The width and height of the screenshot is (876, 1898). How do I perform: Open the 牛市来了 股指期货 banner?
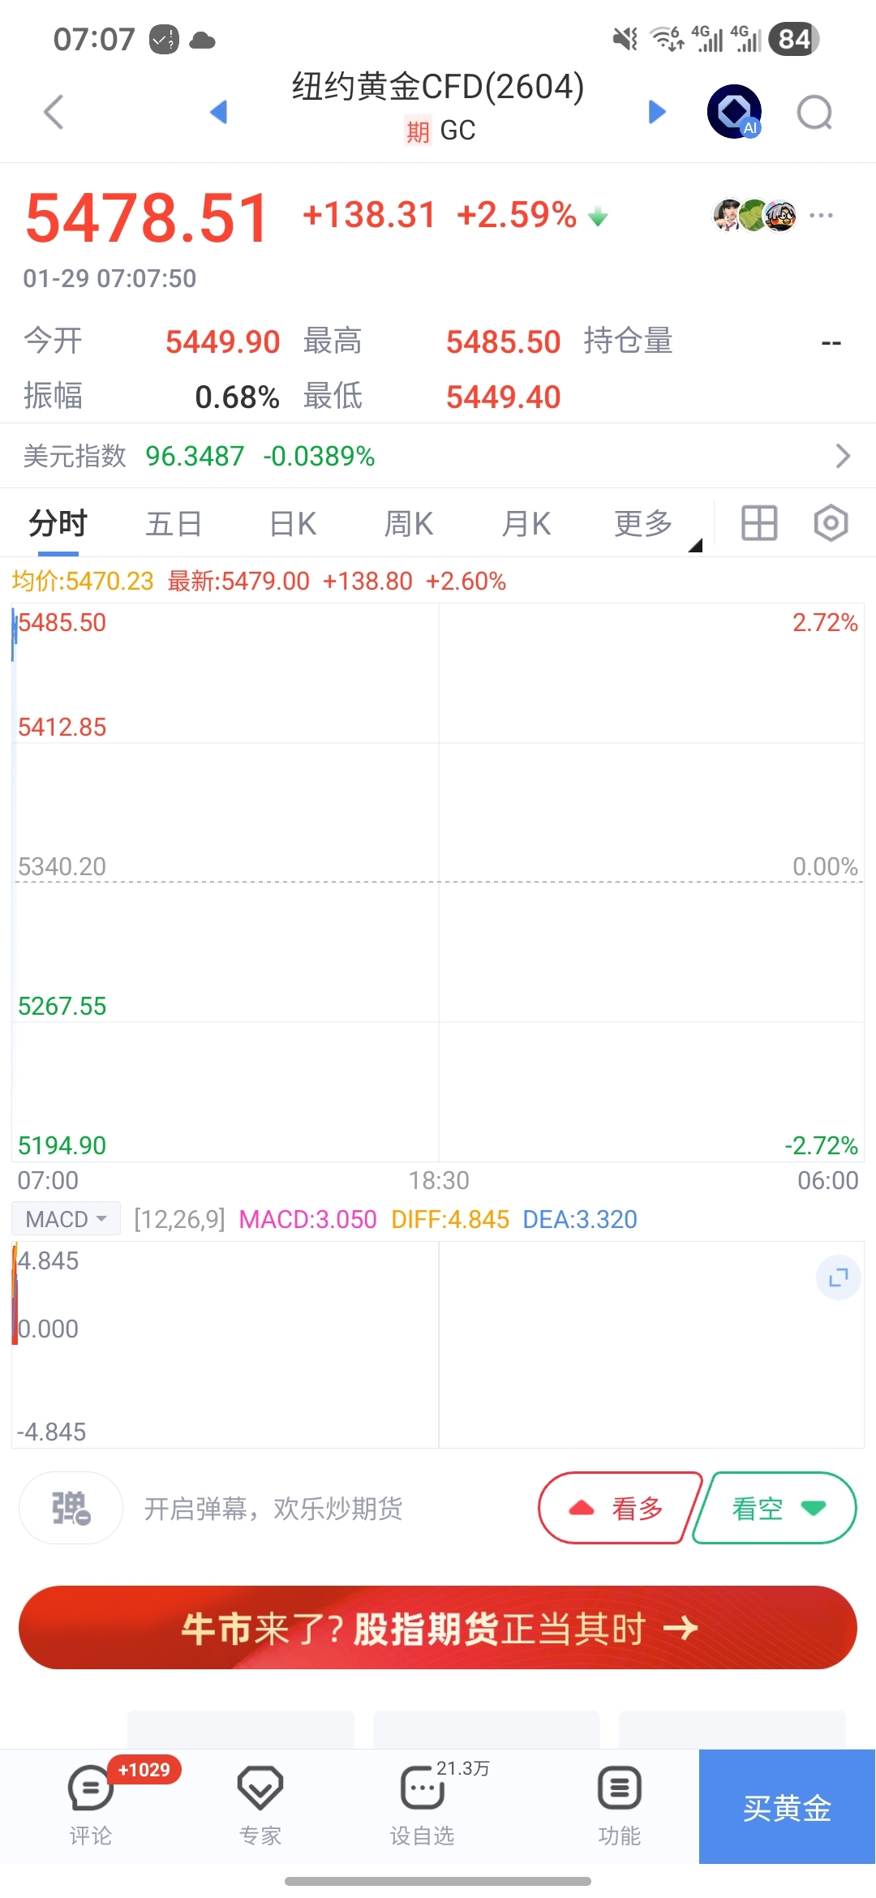click(x=438, y=1628)
